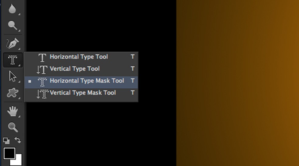299x166 pixels.
Task: Select the Hand tool
Action: (12, 111)
